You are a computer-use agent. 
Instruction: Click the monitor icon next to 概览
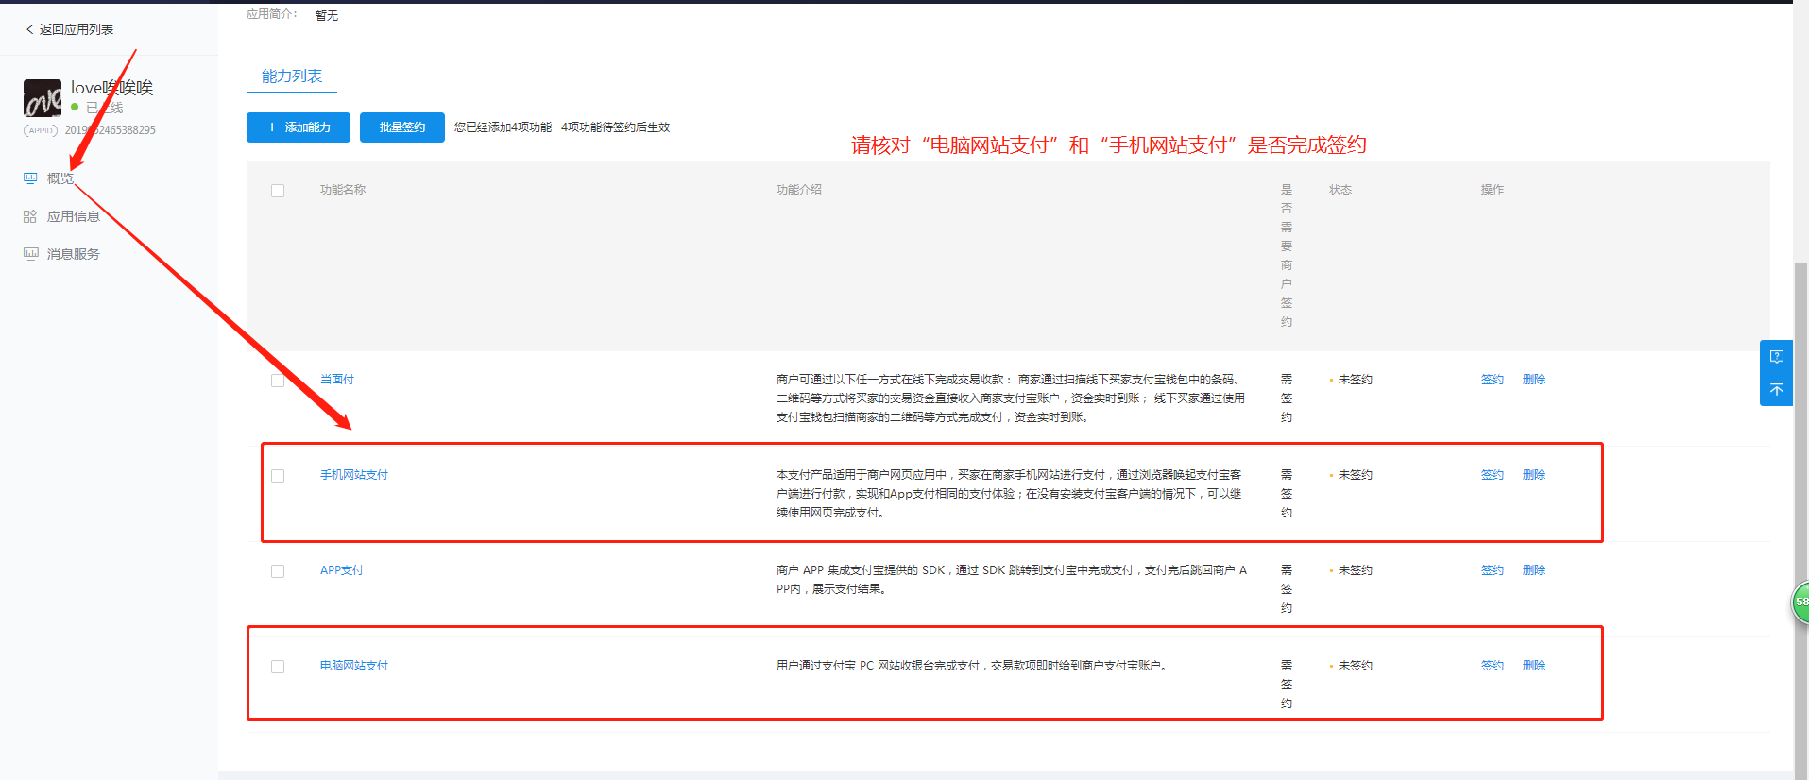pos(30,178)
